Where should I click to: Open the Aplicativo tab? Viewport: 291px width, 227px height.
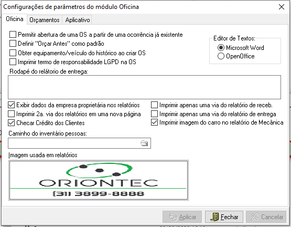click(78, 20)
